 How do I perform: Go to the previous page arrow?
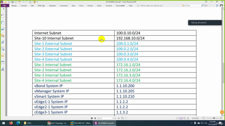(95, 118)
